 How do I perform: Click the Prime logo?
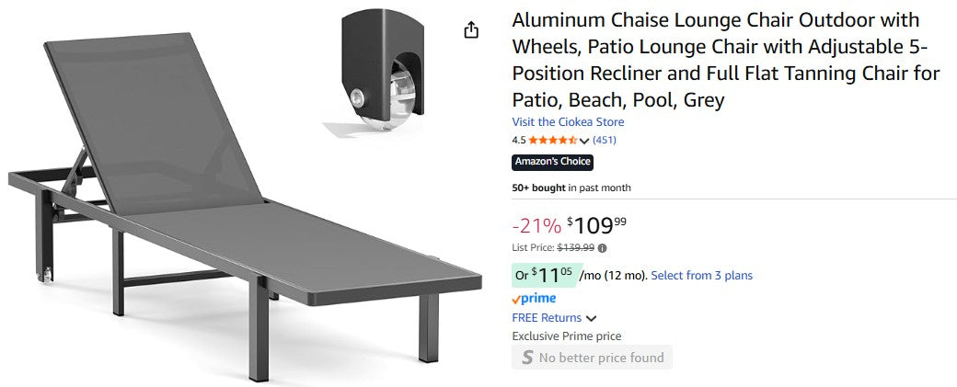point(534,299)
